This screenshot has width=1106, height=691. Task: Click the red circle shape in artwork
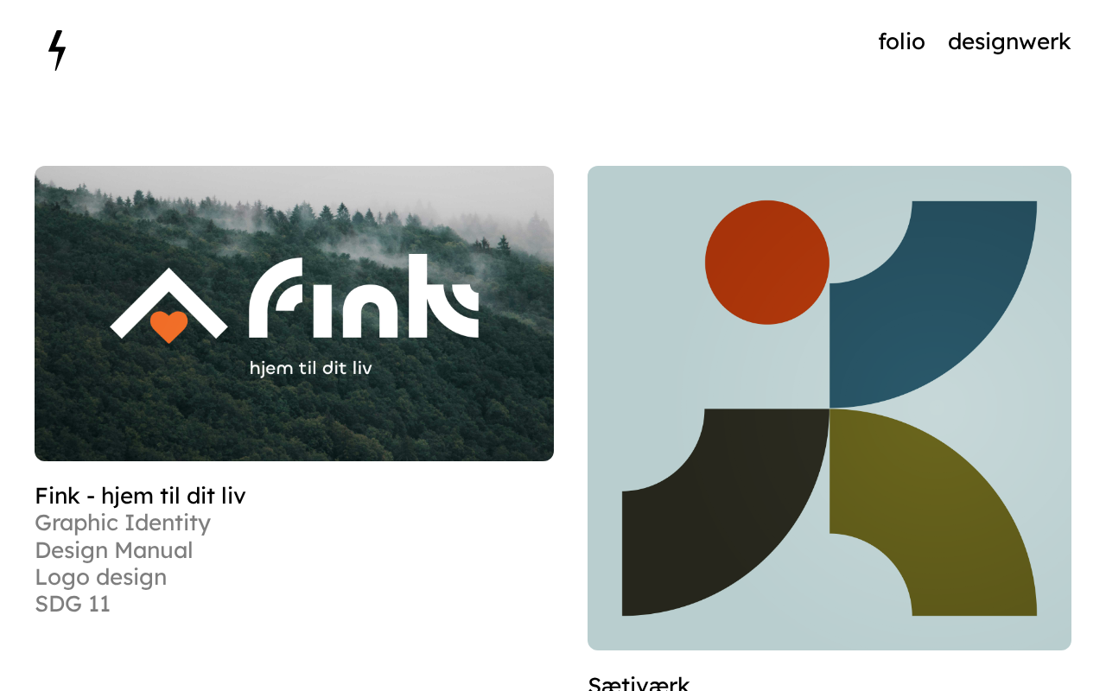[x=767, y=263]
